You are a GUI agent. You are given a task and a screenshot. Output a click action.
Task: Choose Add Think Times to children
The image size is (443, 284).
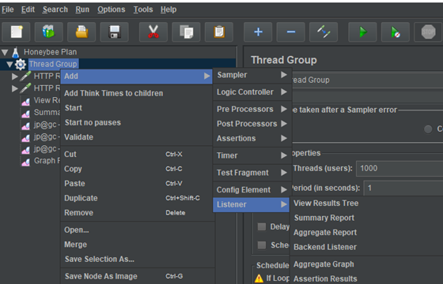[136, 93]
